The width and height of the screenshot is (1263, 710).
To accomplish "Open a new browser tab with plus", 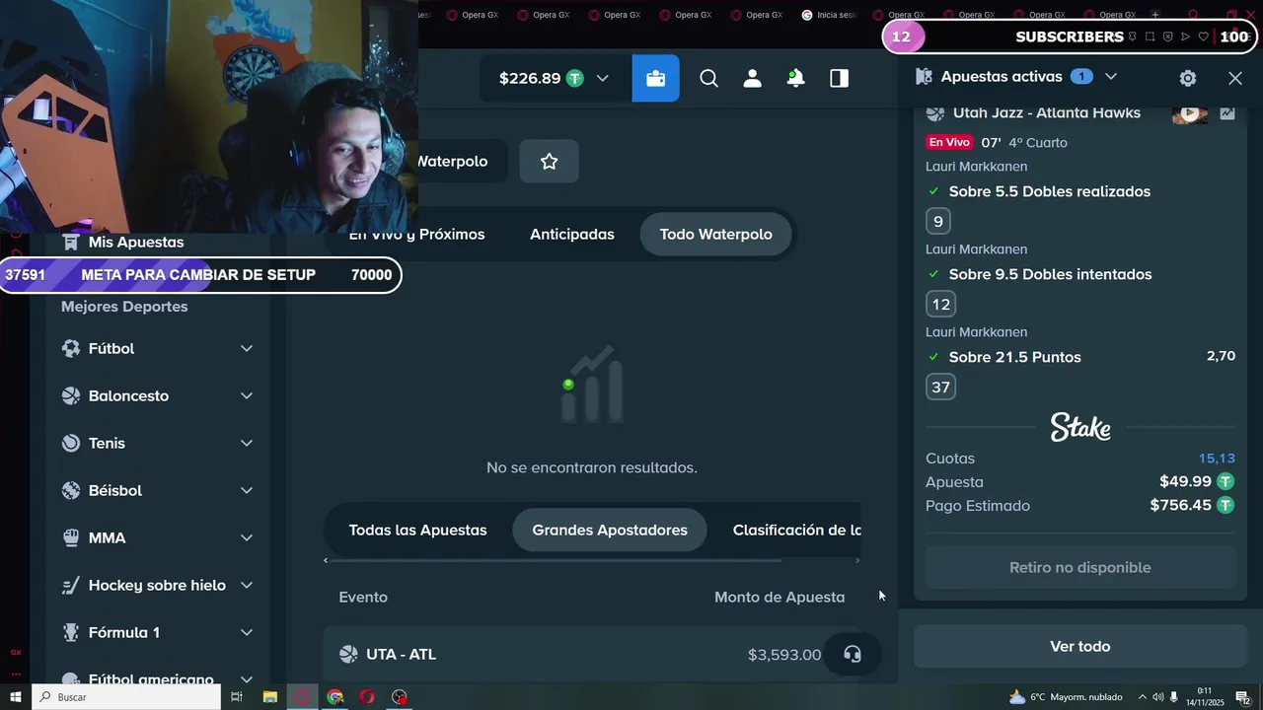I will pyautogui.click(x=1155, y=15).
